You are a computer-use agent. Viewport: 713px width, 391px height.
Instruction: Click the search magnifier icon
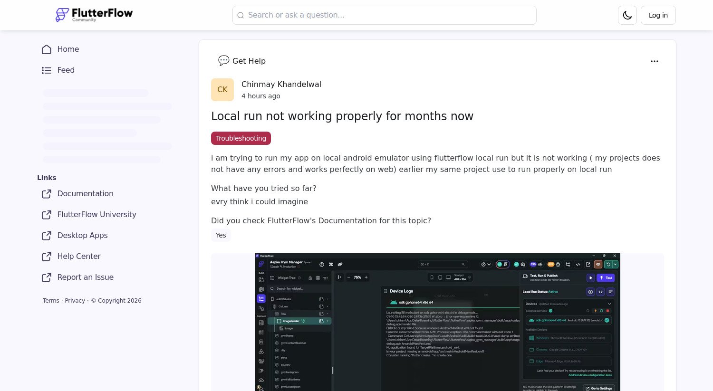coord(241,15)
